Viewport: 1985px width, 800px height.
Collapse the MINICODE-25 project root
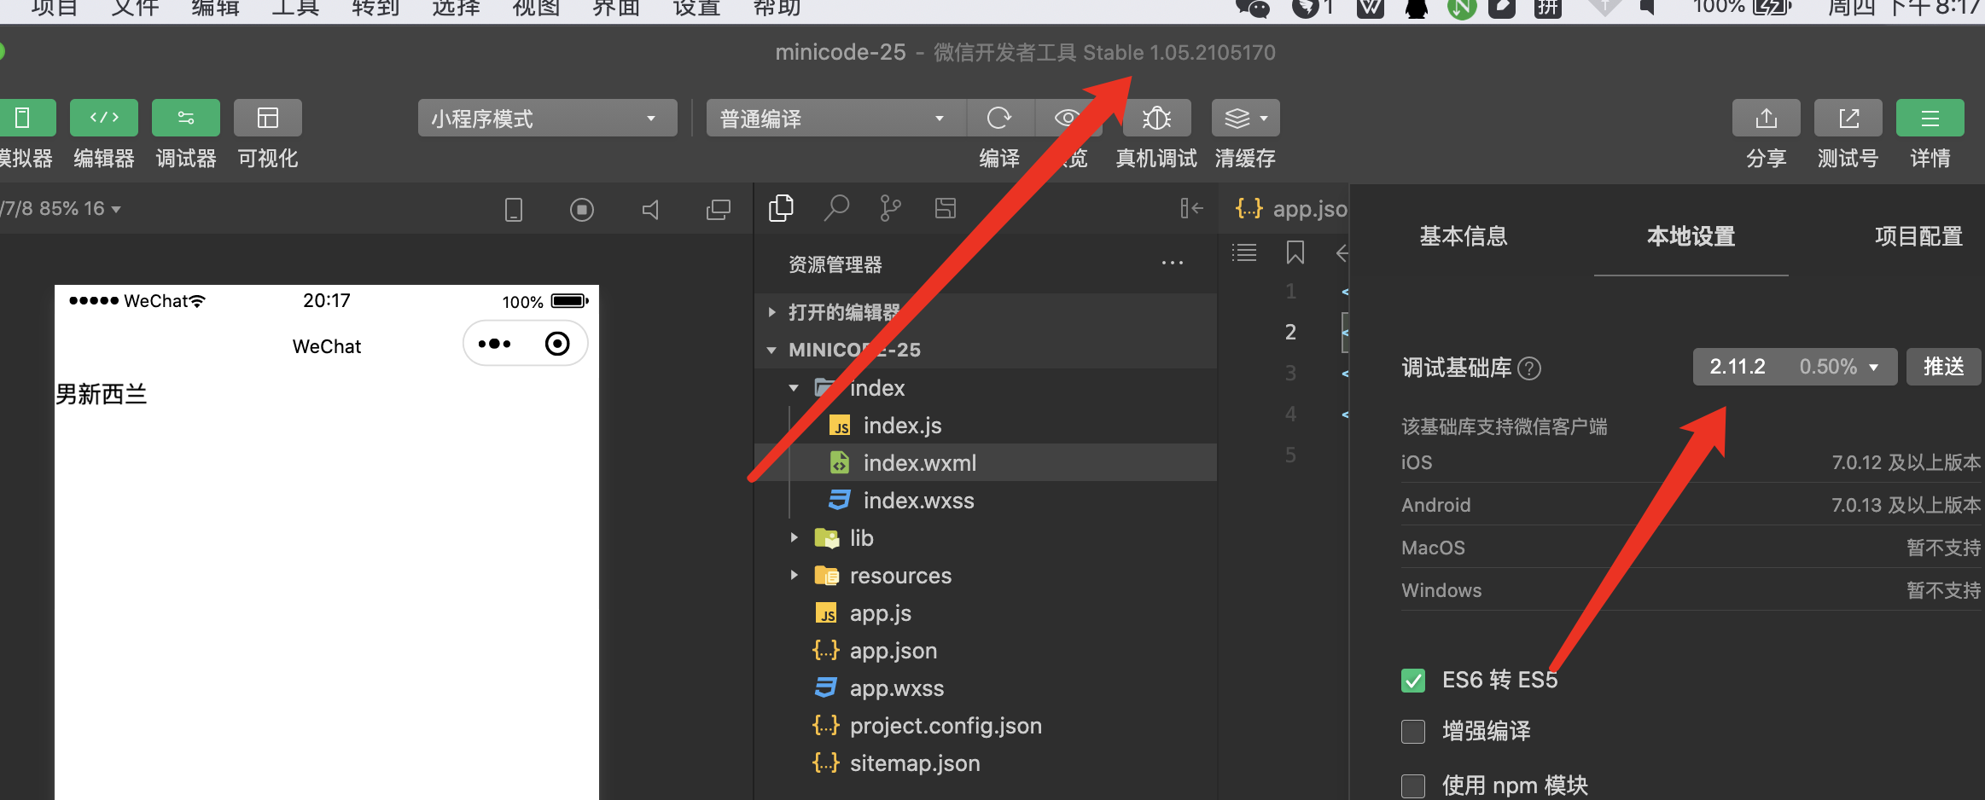[x=986, y=350]
